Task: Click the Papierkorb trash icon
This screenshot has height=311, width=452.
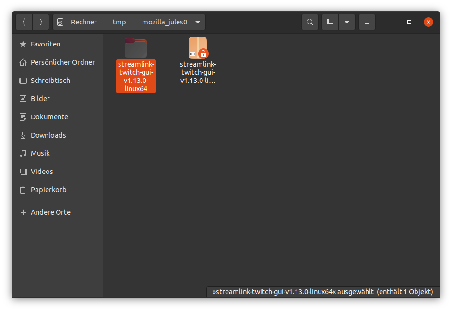Action: (x=23, y=190)
